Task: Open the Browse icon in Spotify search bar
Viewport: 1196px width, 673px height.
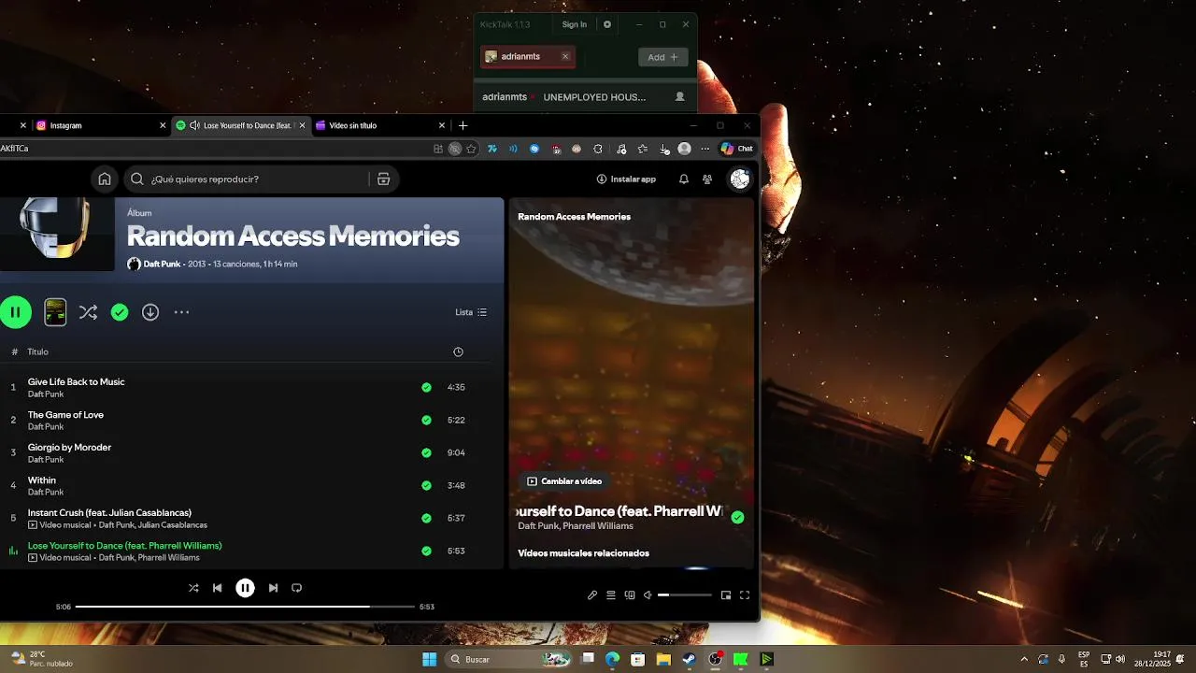Action: 383,179
